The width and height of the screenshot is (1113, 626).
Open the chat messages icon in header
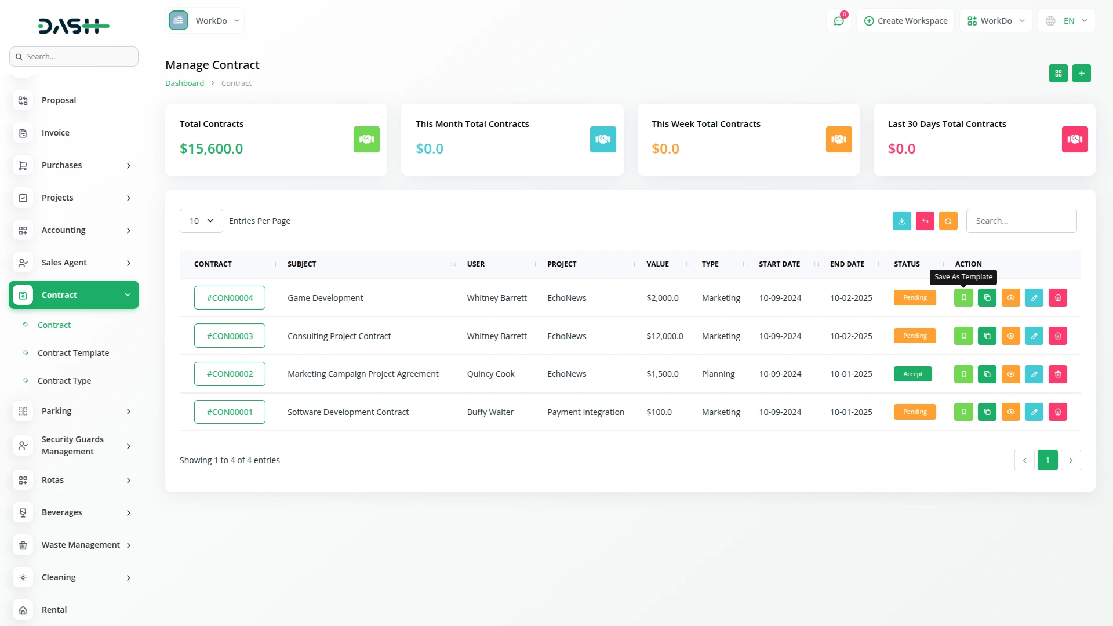[x=838, y=21]
